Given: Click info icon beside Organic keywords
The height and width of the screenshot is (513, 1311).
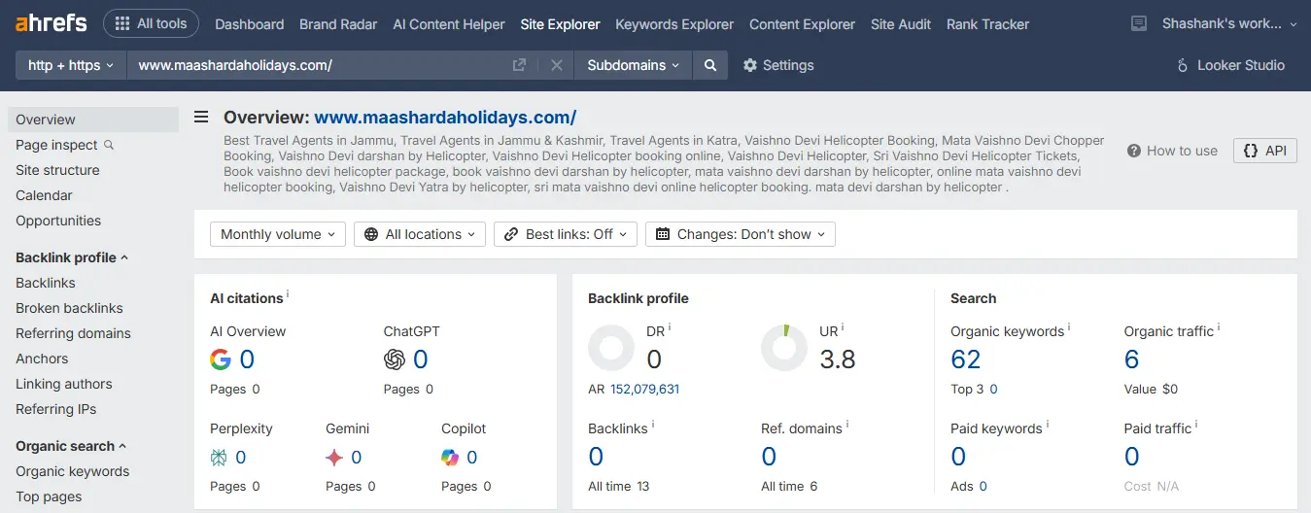Looking at the screenshot, I should point(1069,327).
